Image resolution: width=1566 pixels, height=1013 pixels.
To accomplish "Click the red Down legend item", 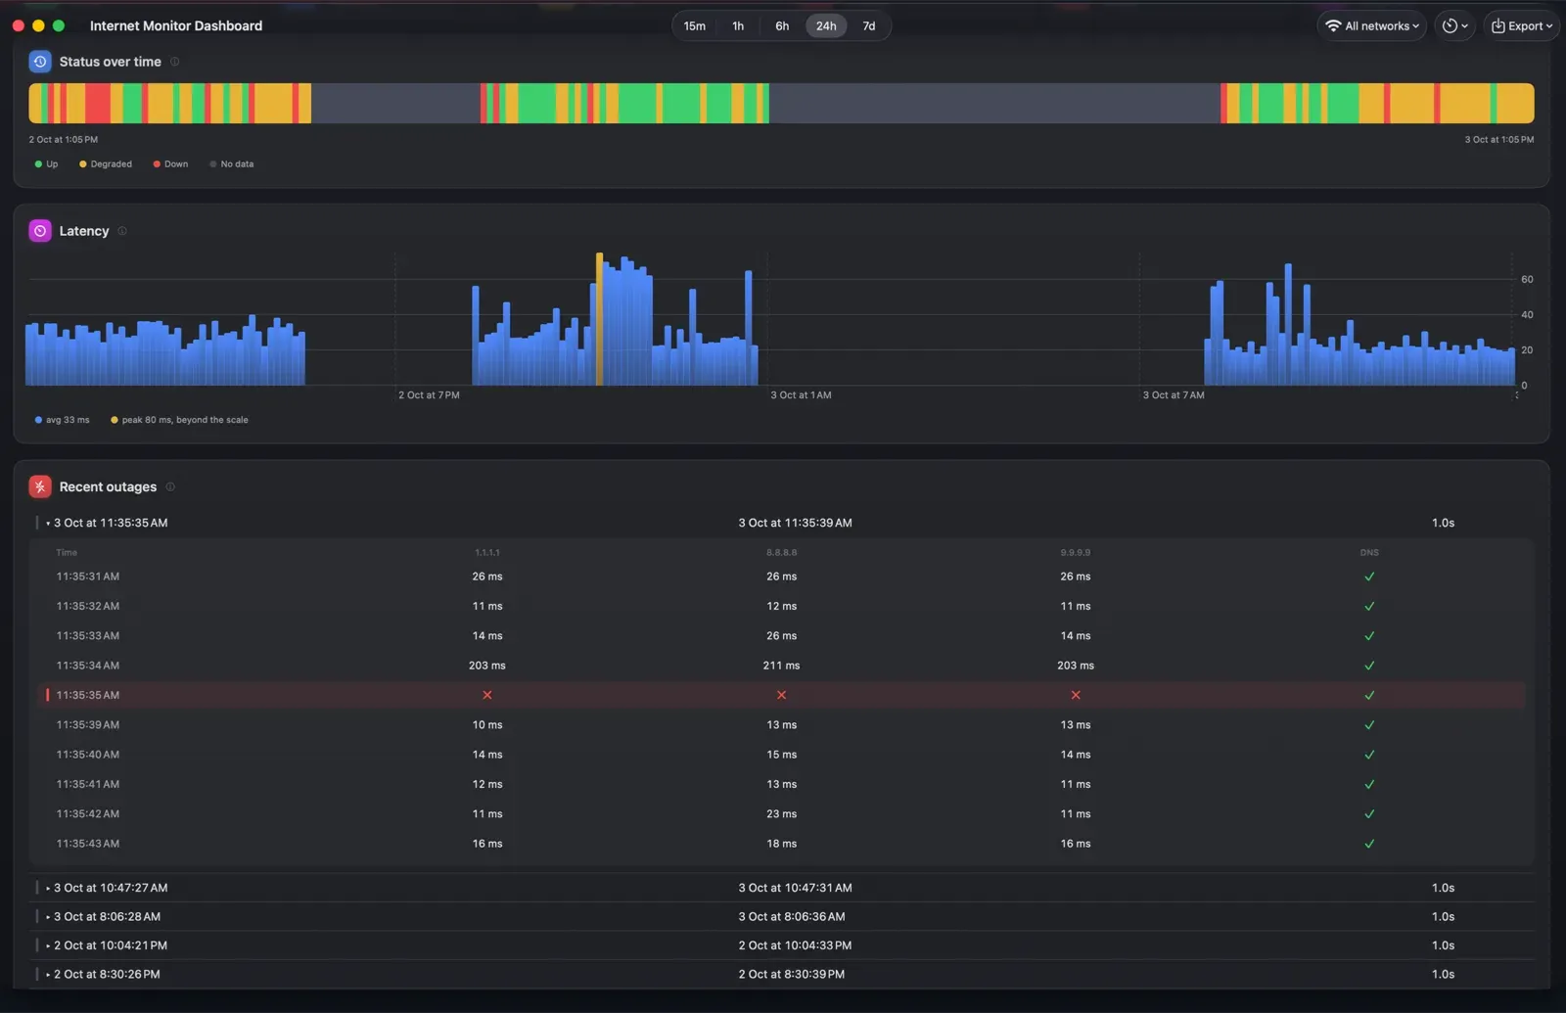I will 170,164.
